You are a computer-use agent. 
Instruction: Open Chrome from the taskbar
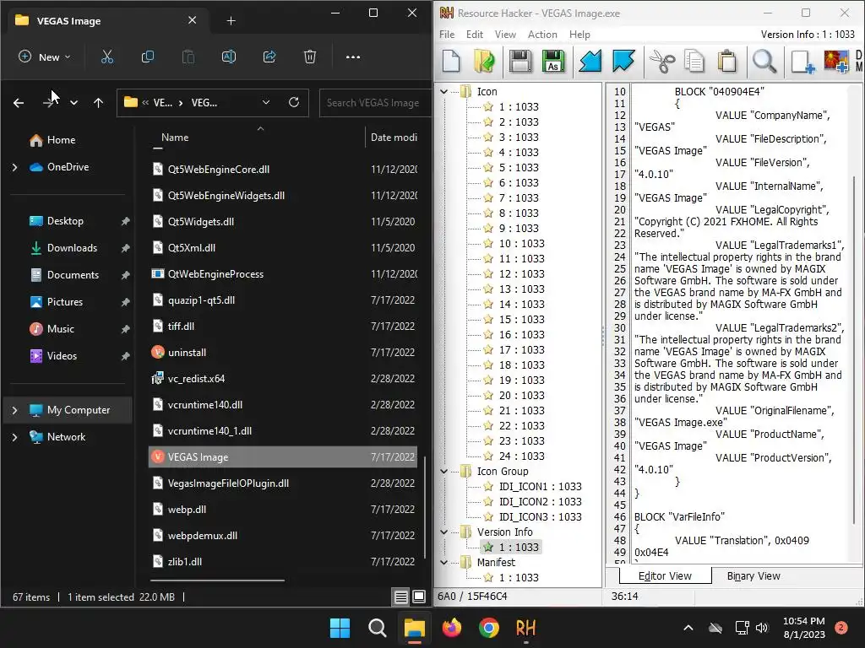click(x=489, y=628)
